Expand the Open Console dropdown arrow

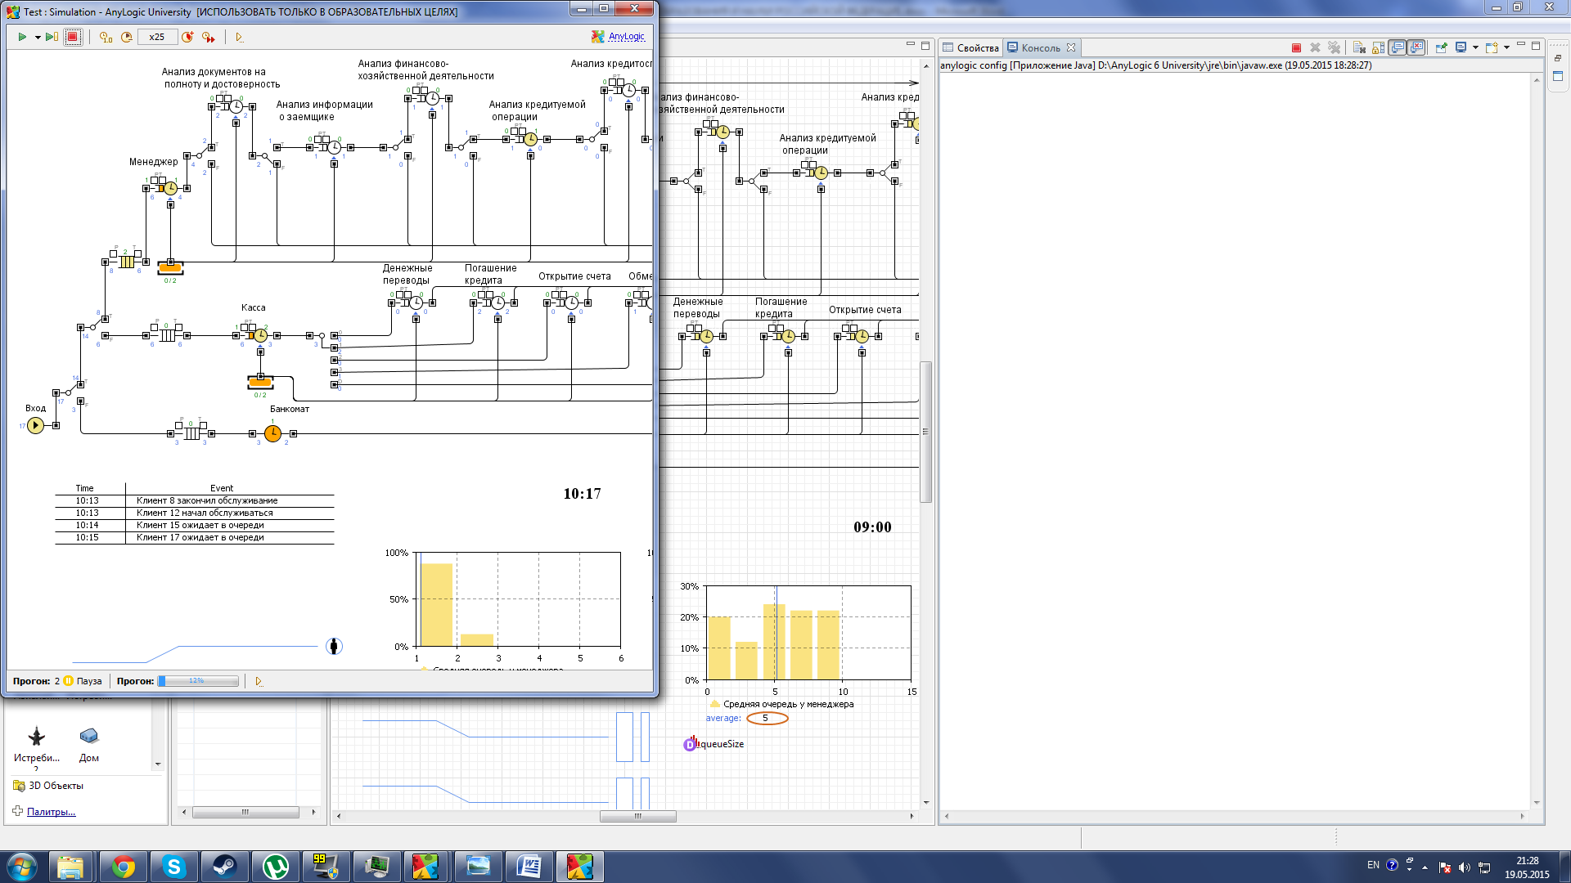click(x=1506, y=47)
